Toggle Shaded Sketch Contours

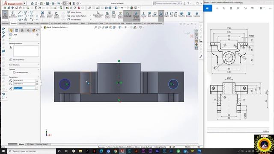pyautogui.click(x=136, y=16)
